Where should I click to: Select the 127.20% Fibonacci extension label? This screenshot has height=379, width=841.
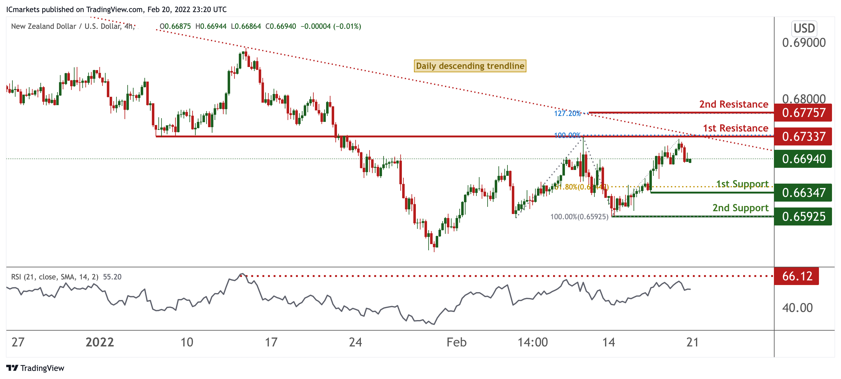[x=567, y=113]
